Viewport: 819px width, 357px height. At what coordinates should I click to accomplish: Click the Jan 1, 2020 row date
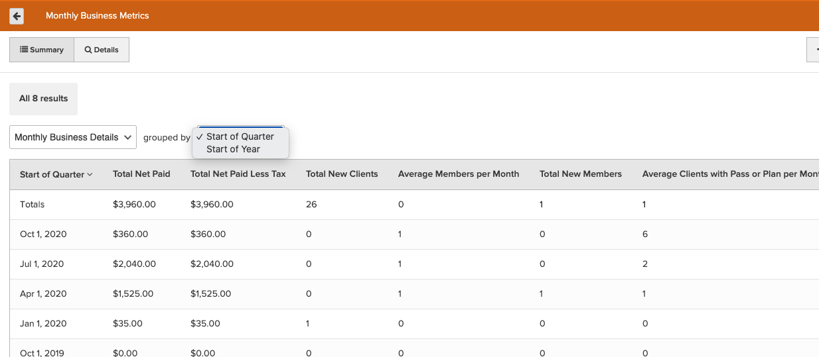(43, 324)
